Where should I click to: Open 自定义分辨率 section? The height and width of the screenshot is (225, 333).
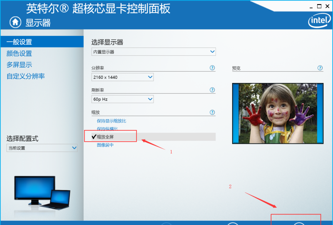click(25, 76)
